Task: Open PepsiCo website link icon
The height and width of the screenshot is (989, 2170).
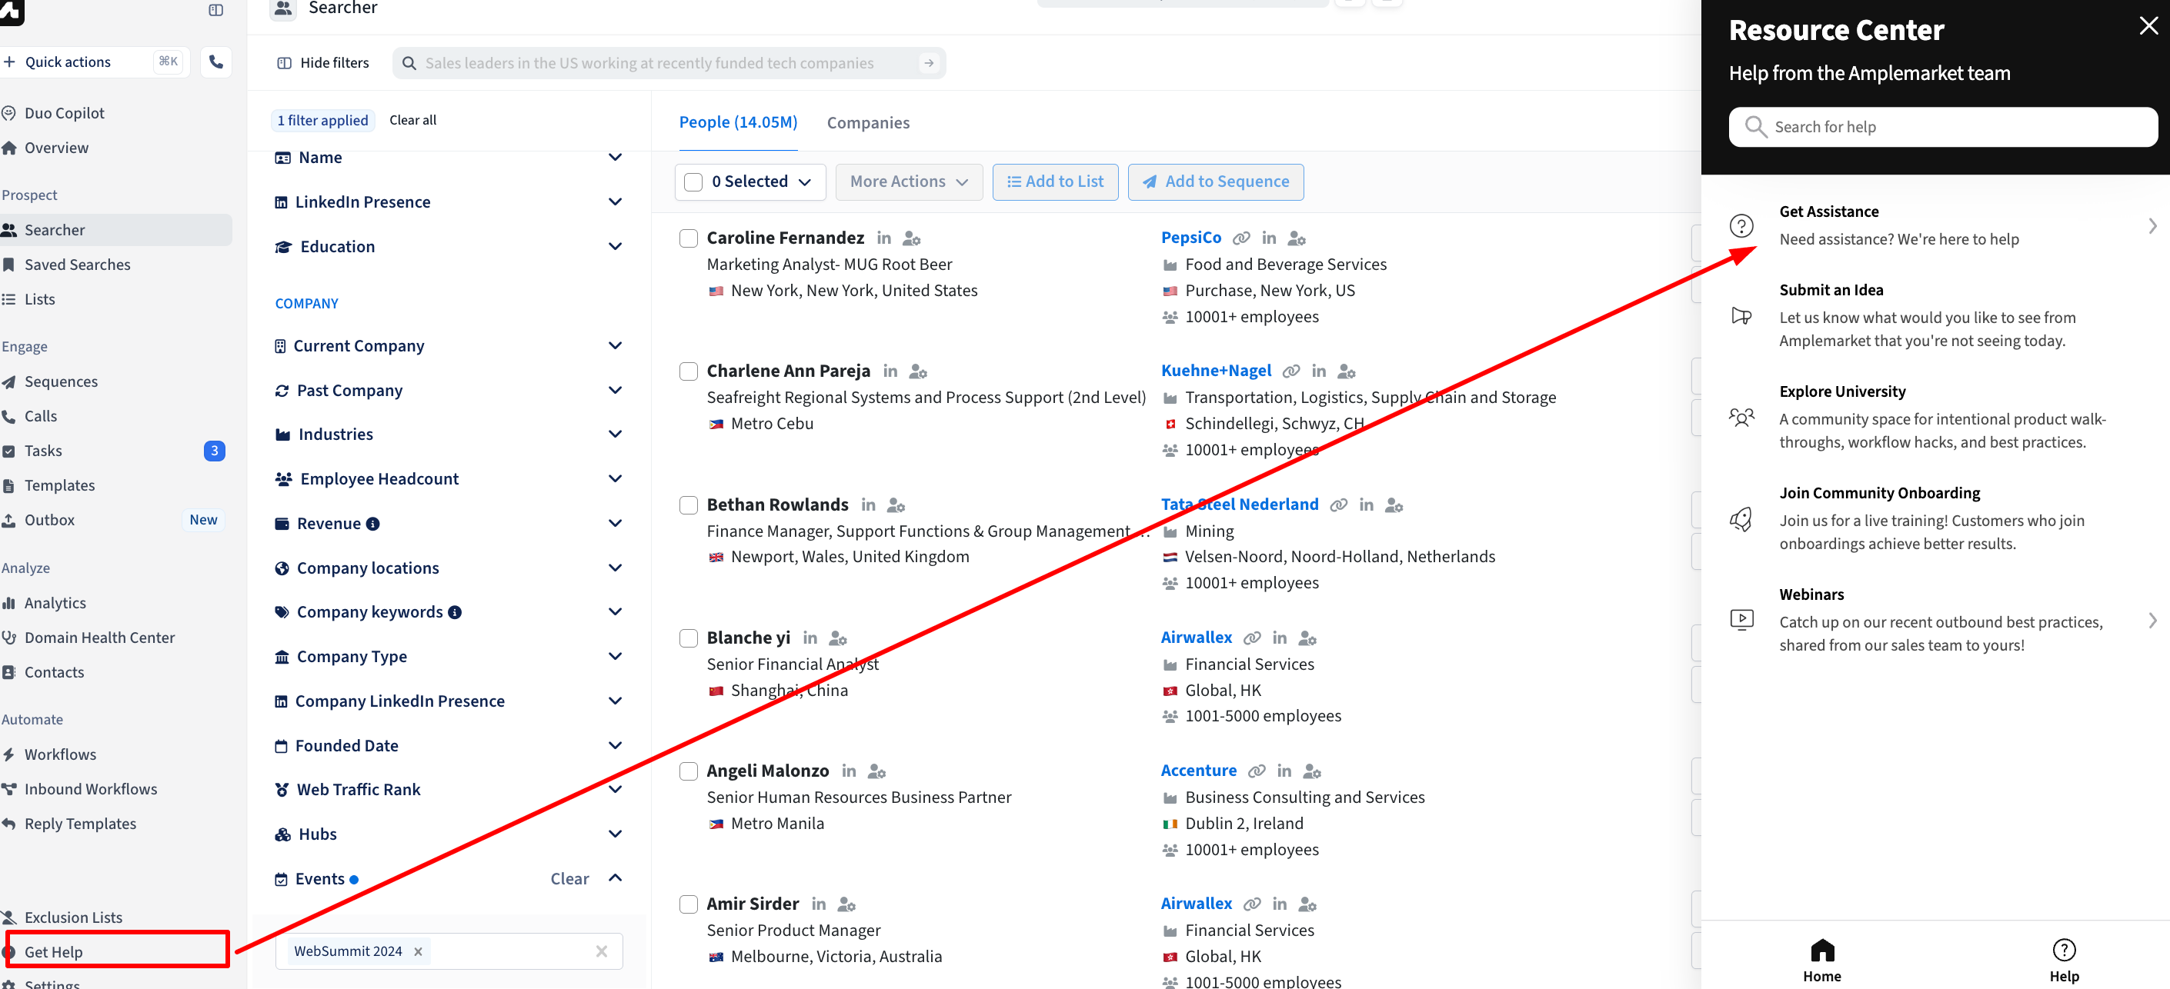Action: tap(1241, 238)
